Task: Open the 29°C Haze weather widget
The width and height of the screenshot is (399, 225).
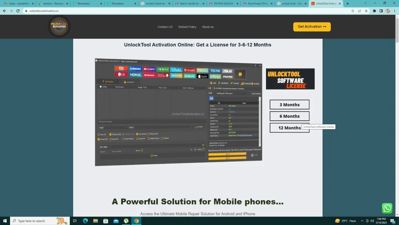Action: point(345,221)
